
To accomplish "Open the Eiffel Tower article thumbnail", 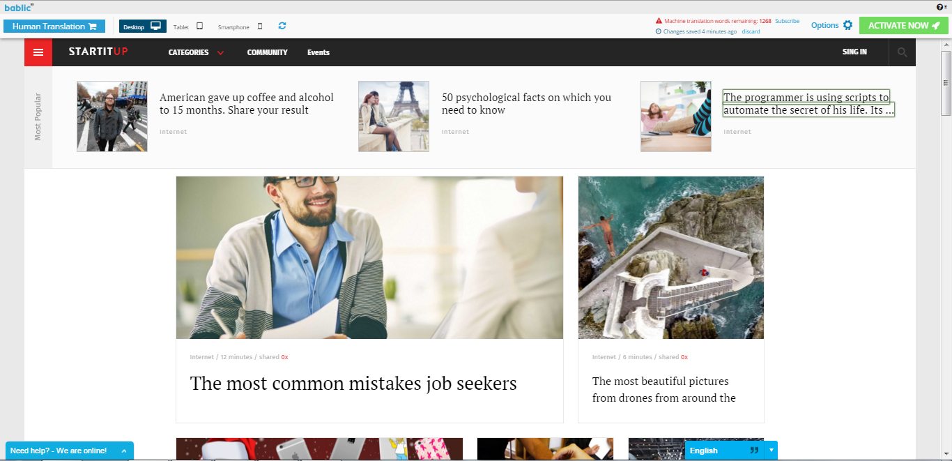I will click(x=394, y=116).
